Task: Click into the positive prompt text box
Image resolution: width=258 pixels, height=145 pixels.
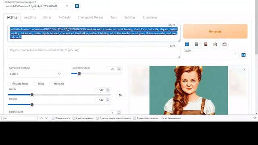Action: pos(94,33)
